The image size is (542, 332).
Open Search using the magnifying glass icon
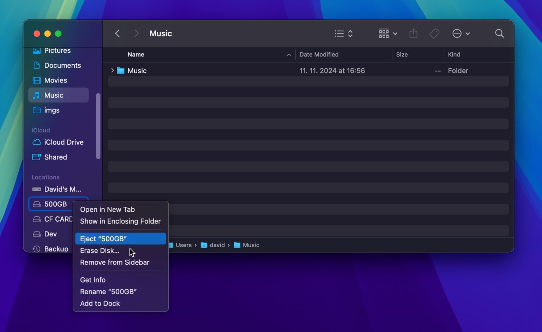[499, 33]
